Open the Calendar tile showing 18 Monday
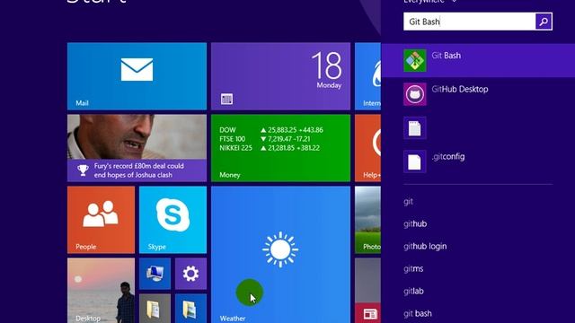Viewport: 575px width, 323px height. pos(280,76)
